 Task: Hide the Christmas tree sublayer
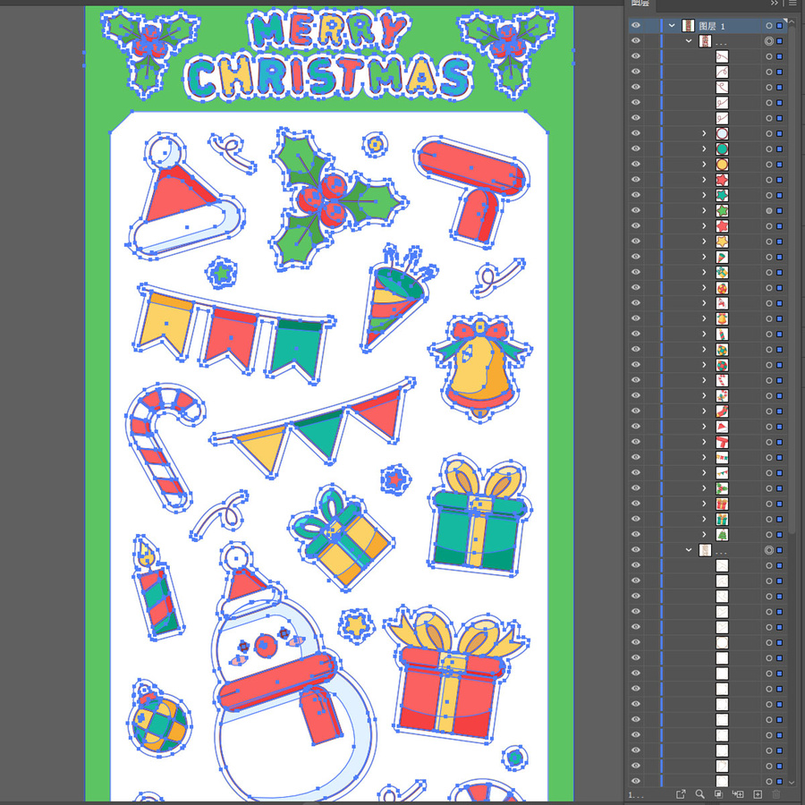pyautogui.click(x=636, y=534)
